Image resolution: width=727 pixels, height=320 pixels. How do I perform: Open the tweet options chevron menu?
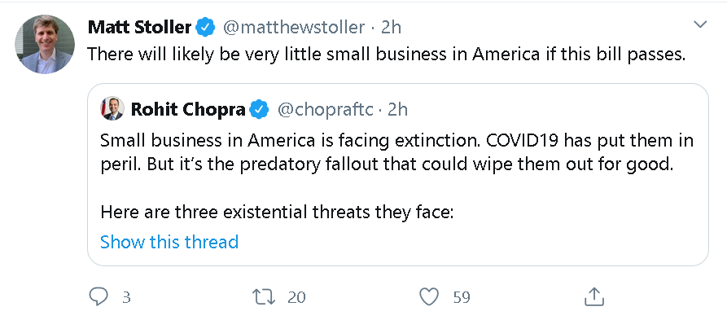699,24
